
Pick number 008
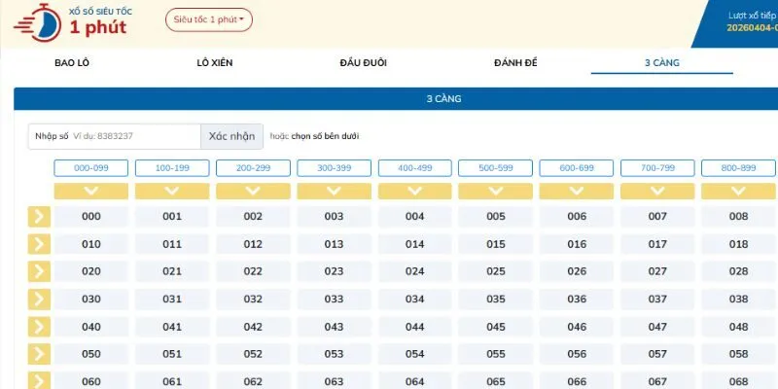738,217
